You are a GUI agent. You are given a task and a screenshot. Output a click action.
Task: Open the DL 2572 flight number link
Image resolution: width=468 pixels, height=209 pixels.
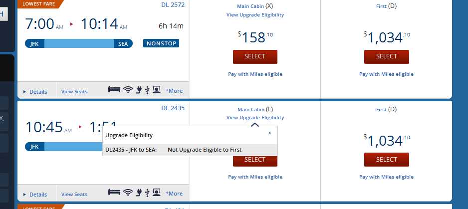point(173,5)
